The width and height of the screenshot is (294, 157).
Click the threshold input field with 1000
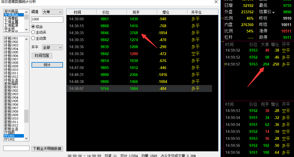[x=47, y=19]
